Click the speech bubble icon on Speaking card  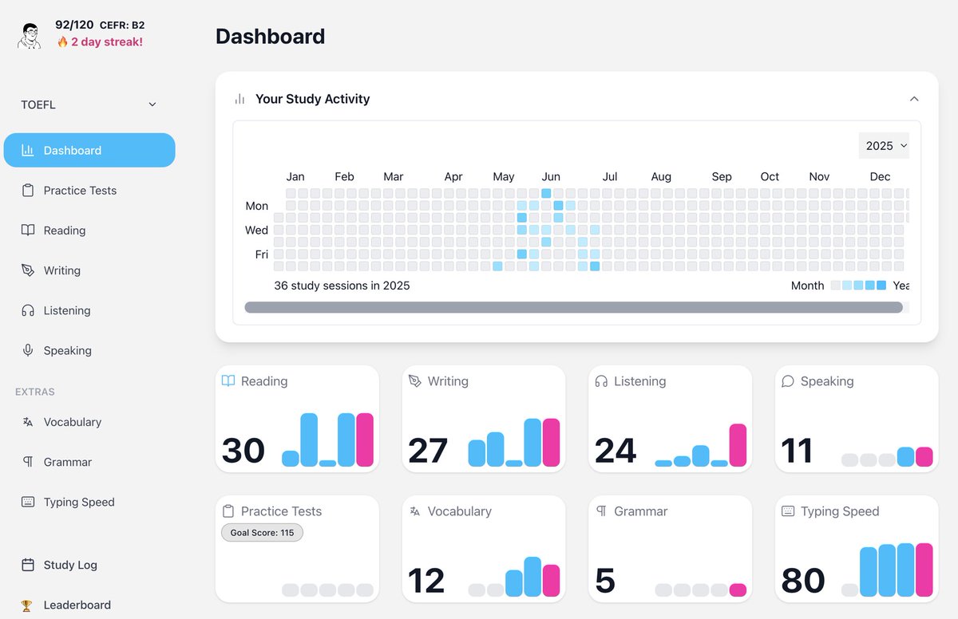tap(788, 380)
